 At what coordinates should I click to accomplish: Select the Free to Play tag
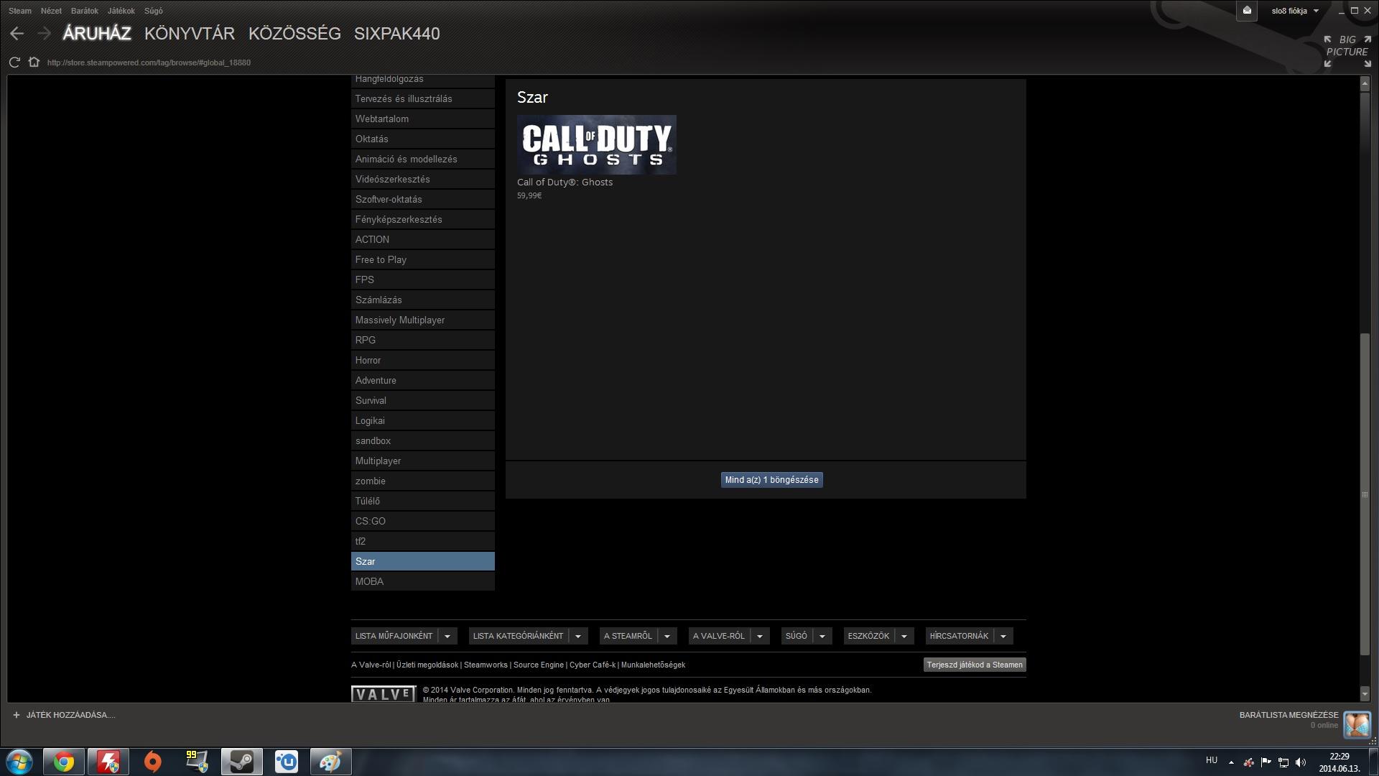point(423,260)
